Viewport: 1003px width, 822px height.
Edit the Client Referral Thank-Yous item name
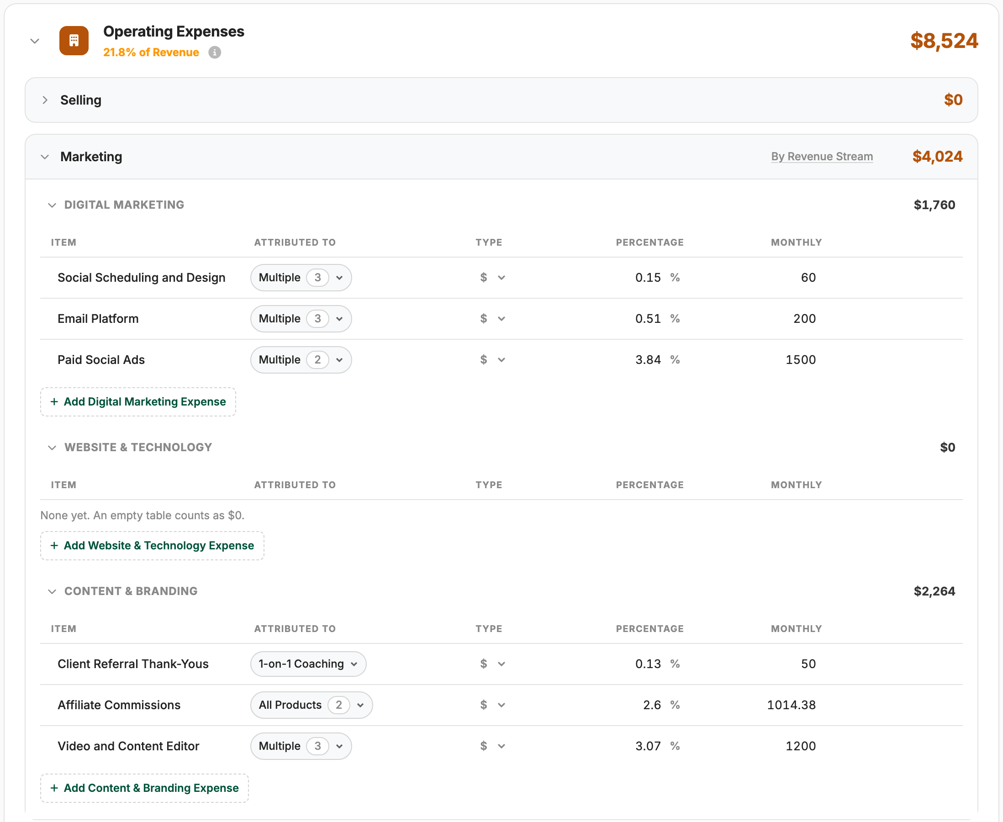point(133,664)
